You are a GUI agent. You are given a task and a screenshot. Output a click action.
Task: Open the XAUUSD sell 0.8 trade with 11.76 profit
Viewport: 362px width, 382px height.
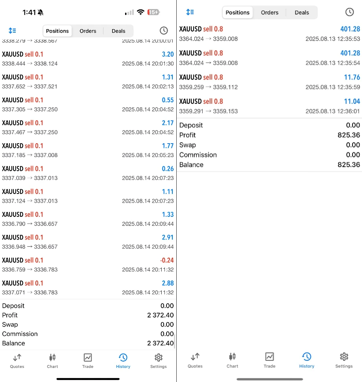pyautogui.click(x=270, y=82)
